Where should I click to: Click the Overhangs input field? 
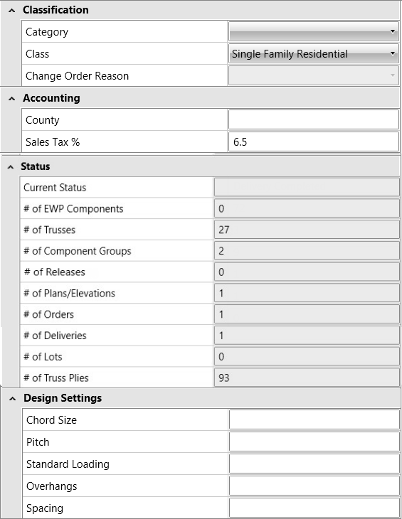point(314,486)
